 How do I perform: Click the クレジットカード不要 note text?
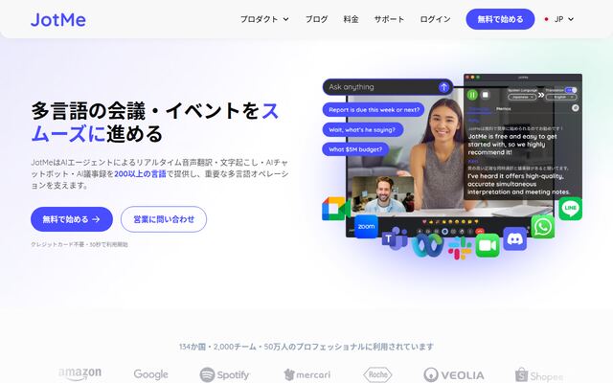(79, 245)
